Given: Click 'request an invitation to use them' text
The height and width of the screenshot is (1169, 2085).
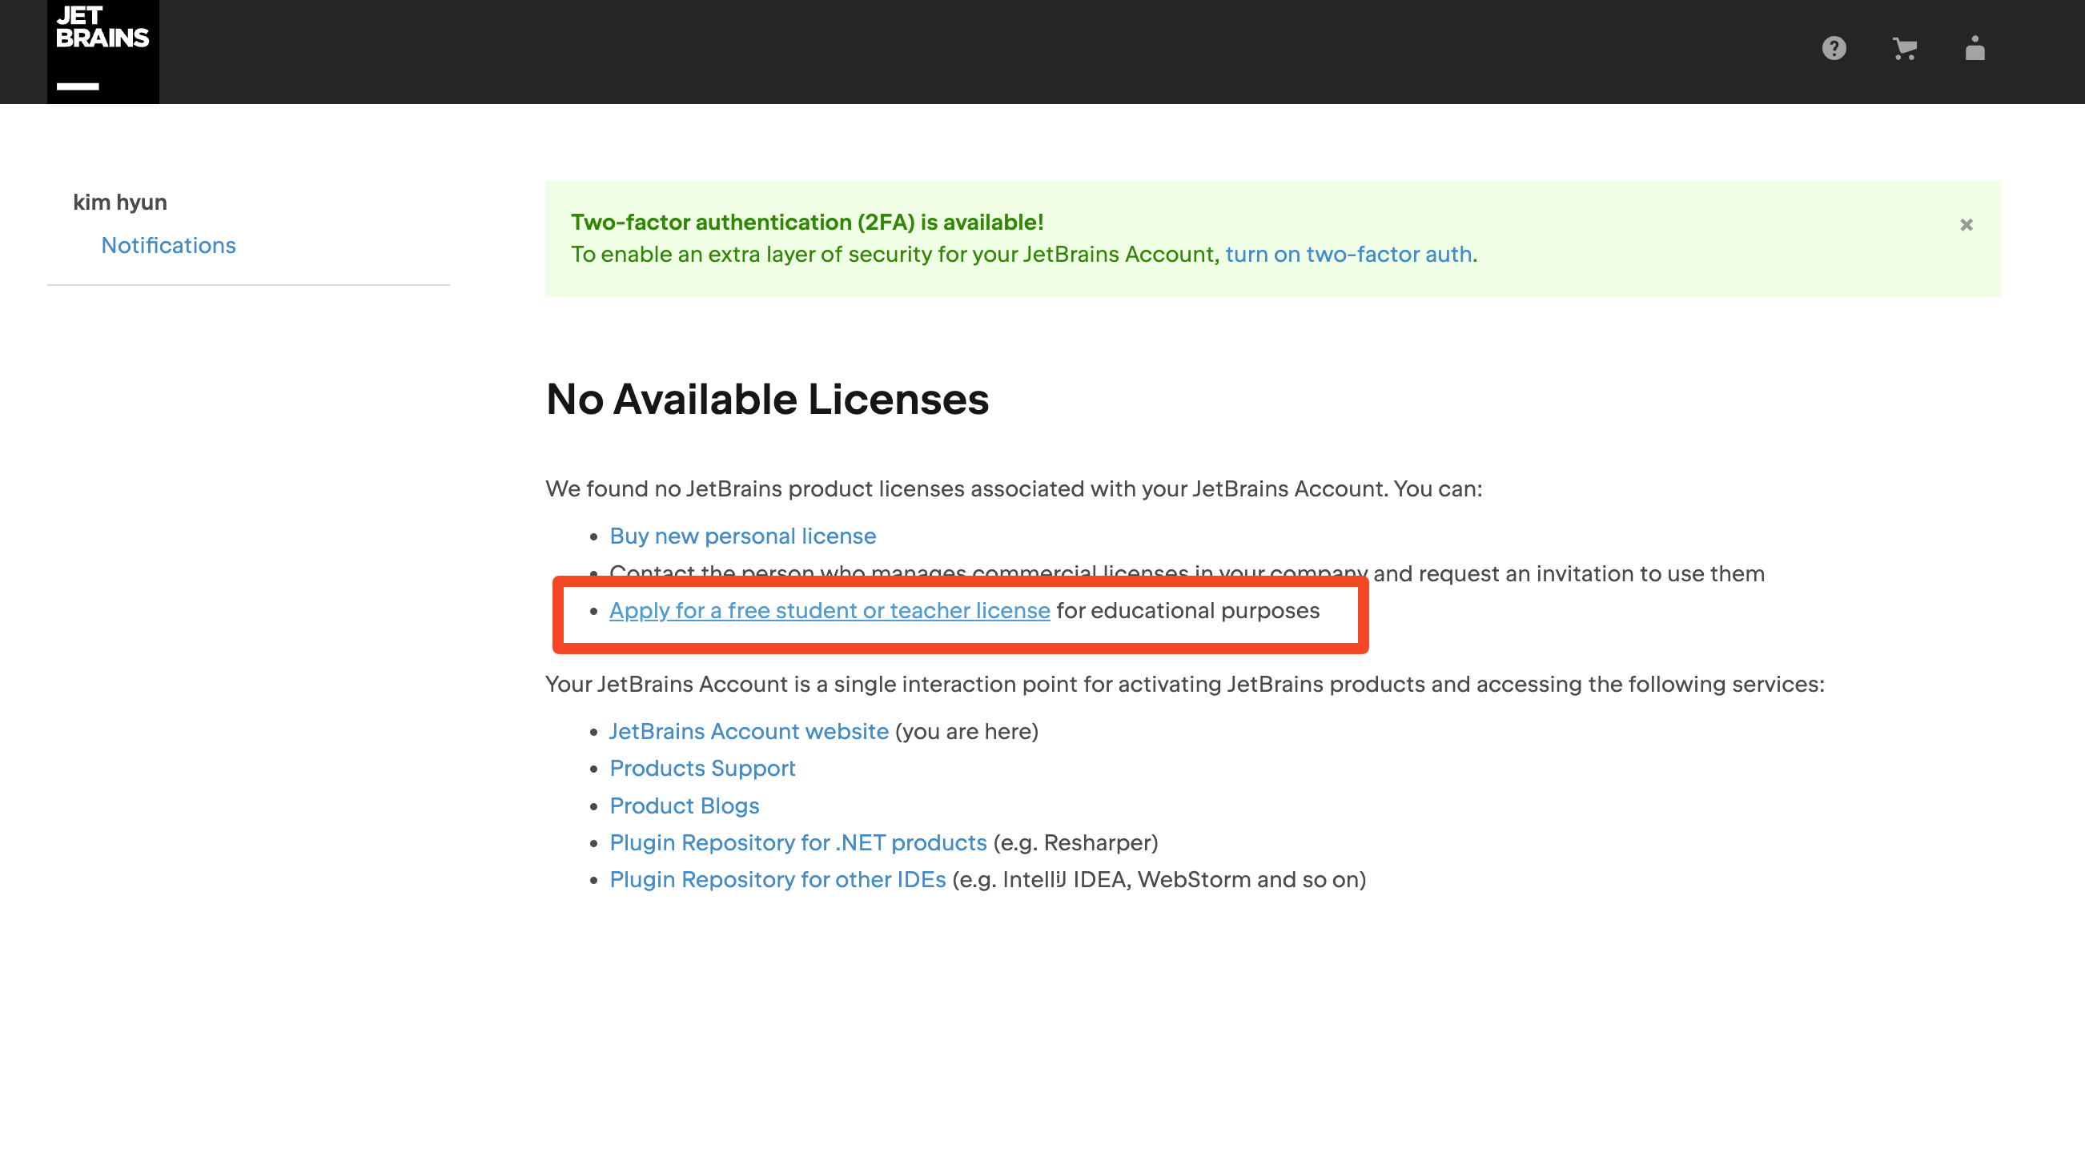Looking at the screenshot, I should [1590, 573].
